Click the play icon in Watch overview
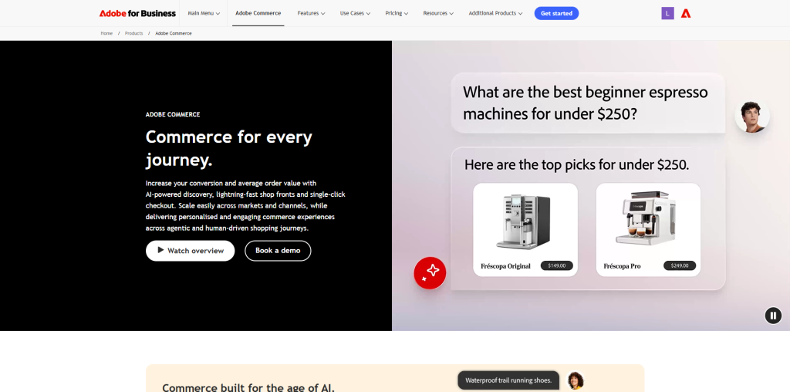This screenshot has width=790, height=392. point(160,250)
